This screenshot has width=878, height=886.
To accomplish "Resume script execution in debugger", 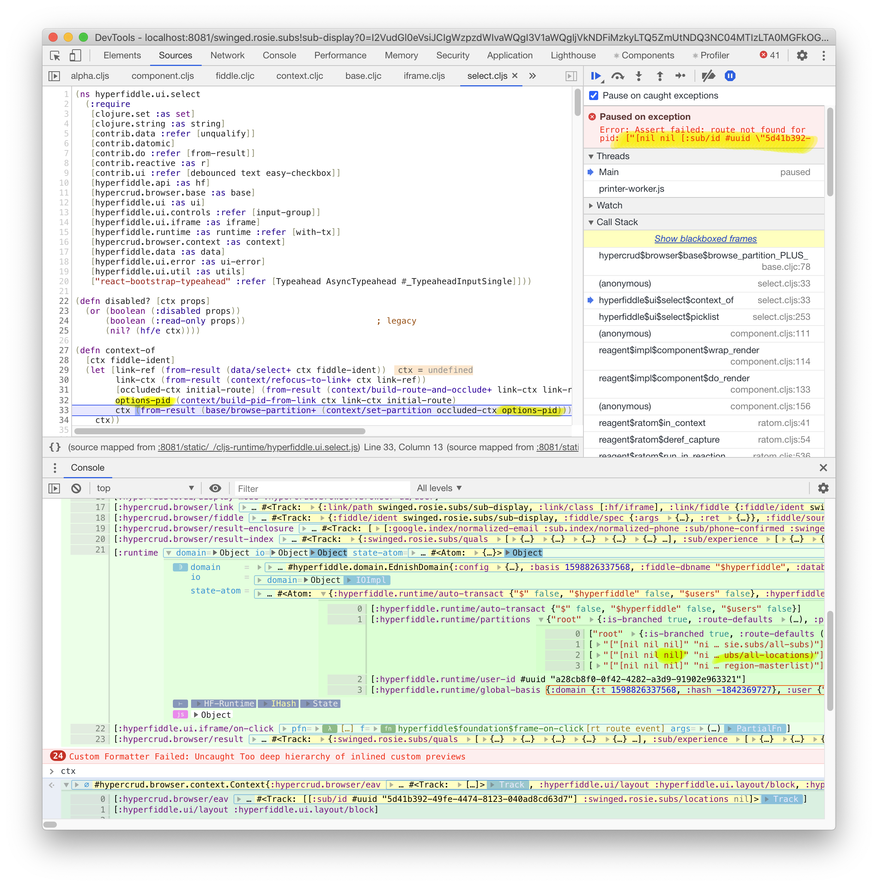I will point(596,76).
